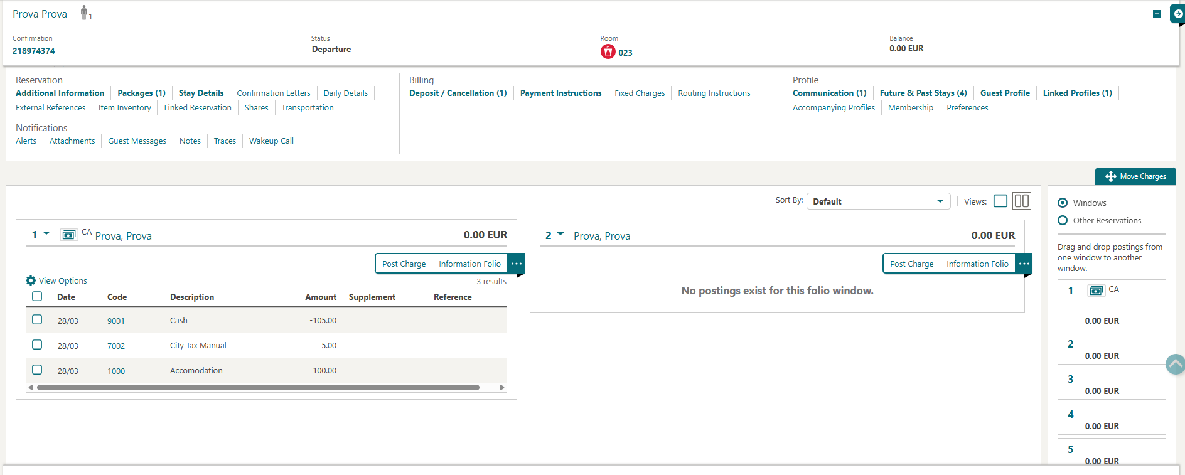Open the Notes link
This screenshot has height=475, width=1185.
tap(190, 141)
